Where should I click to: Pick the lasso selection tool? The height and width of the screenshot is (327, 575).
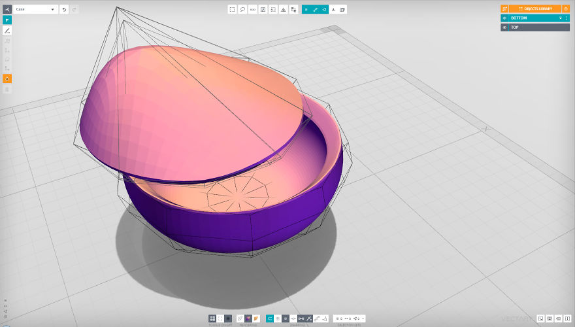[242, 9]
